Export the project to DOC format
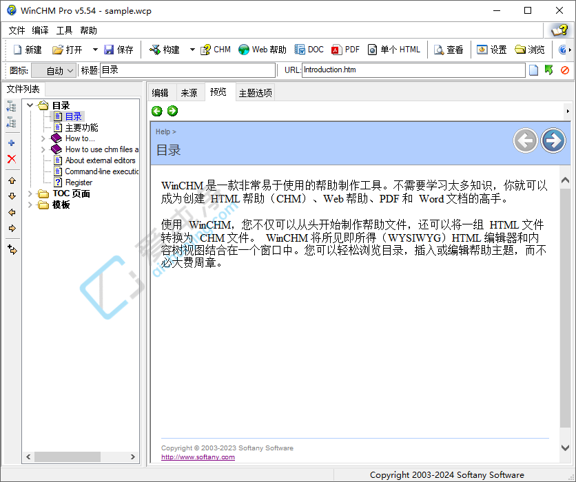576x482 pixels. [x=309, y=49]
